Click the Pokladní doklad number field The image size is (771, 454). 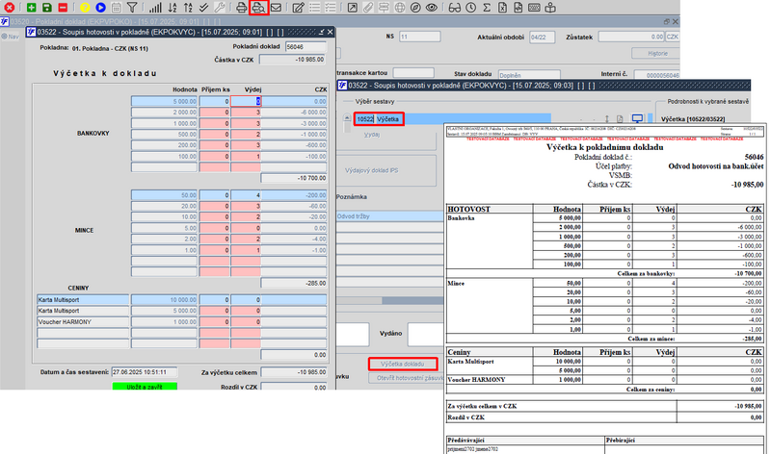pos(306,46)
